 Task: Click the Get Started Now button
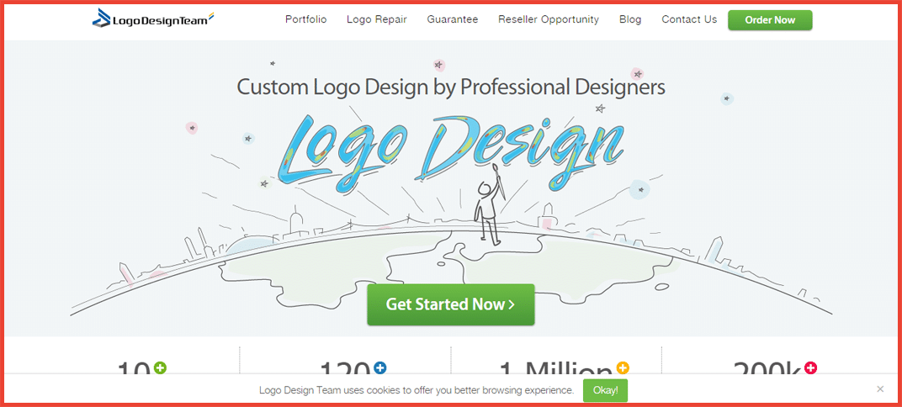point(451,304)
